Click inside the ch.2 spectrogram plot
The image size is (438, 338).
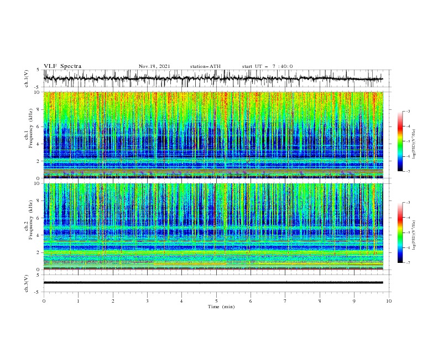213,226
